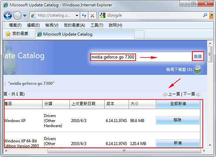Screen dimensions: 216x157
Task: Click the 搜尋 search button
Action: pyautogui.click(x=198, y=56)
